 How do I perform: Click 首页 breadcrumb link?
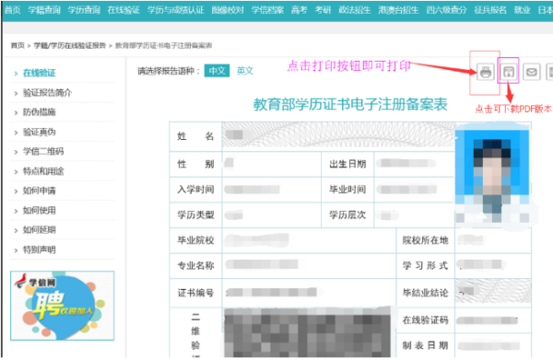18,45
